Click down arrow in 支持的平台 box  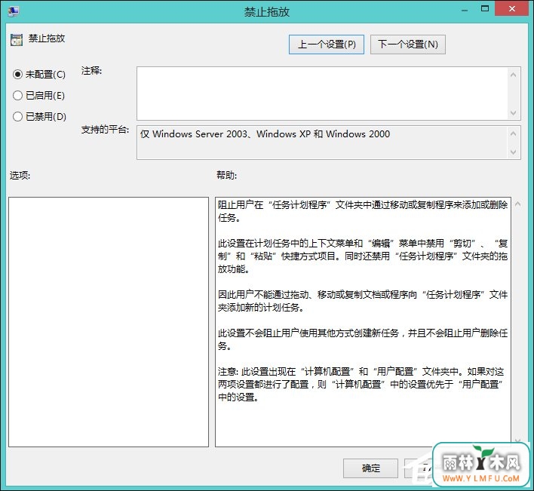coord(513,152)
